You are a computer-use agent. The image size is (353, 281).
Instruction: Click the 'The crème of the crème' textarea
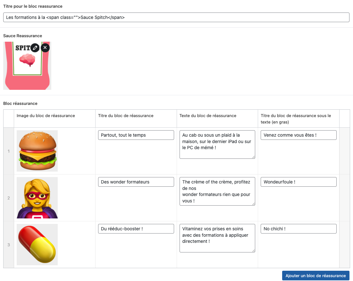(x=217, y=191)
